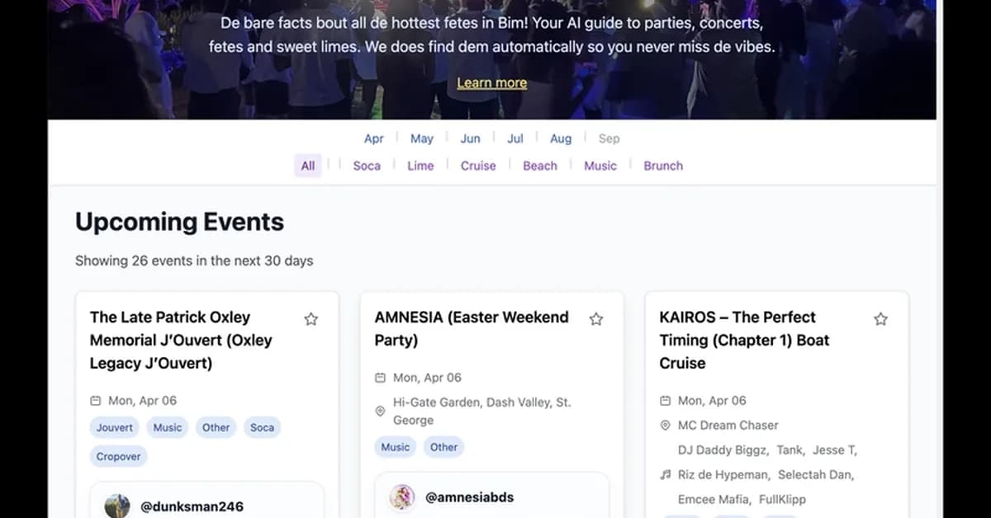Click the calendar icon beside the Oxley J'Ouvert date

[x=96, y=401]
